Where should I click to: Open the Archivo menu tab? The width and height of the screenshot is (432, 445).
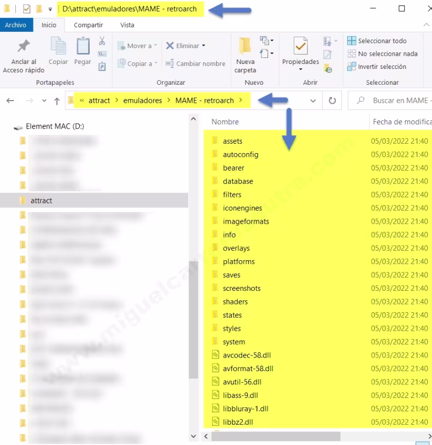click(16, 25)
